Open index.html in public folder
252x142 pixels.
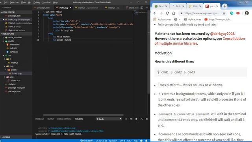15,45
